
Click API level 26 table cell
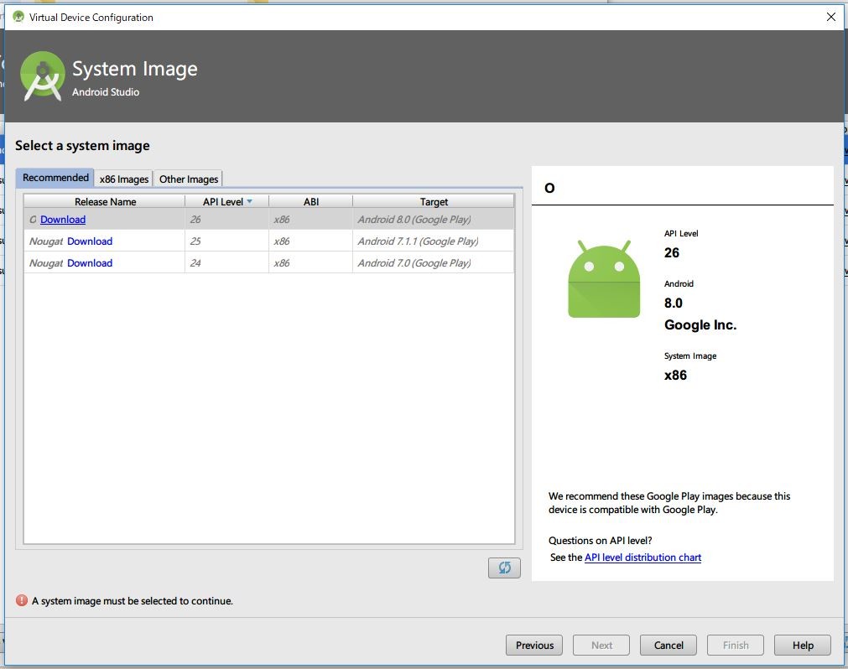(x=226, y=220)
